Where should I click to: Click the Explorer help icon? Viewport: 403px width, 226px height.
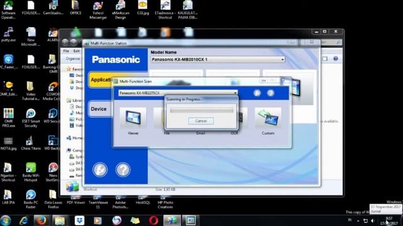pyautogui.click(x=336, y=58)
